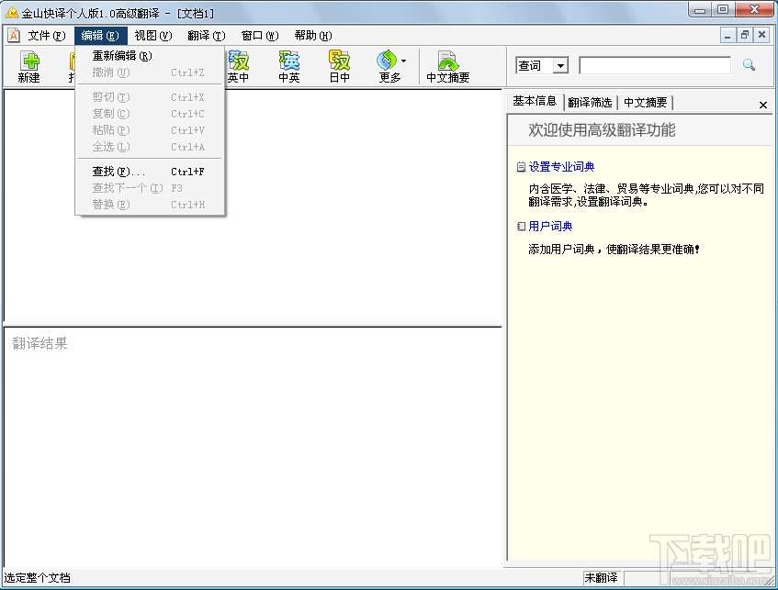Restore the inner document window

click(745, 36)
